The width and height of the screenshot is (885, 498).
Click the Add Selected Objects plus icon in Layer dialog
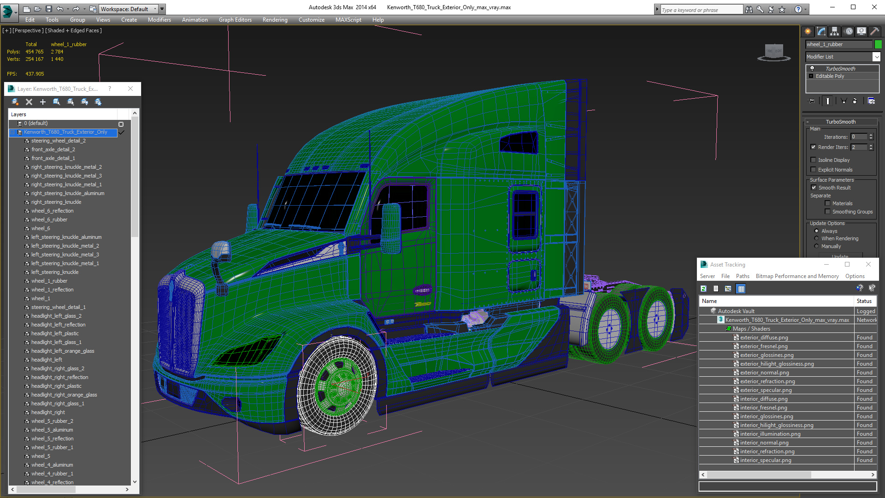coord(43,102)
